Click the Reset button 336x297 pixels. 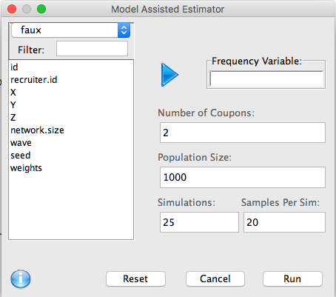tap(135, 279)
